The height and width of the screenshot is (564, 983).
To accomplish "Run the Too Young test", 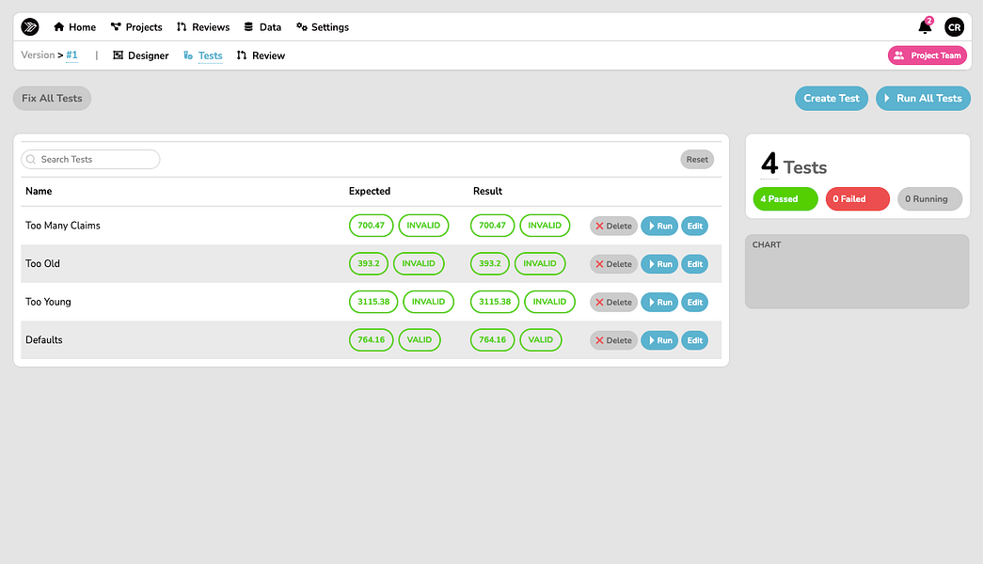I will click(659, 303).
